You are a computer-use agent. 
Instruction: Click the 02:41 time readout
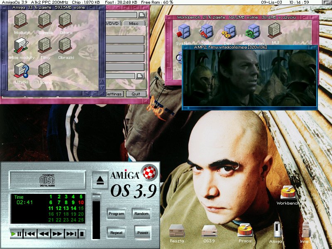pyautogui.click(x=25, y=203)
